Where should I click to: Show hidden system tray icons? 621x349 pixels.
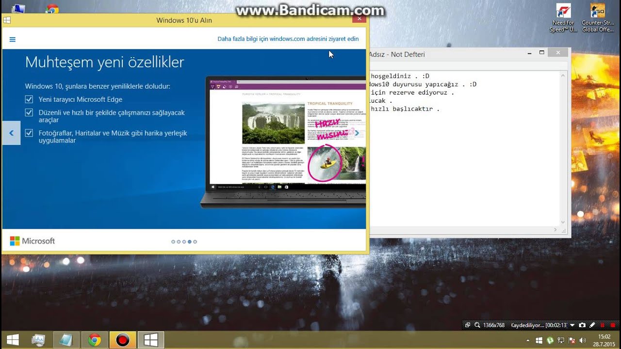click(528, 340)
